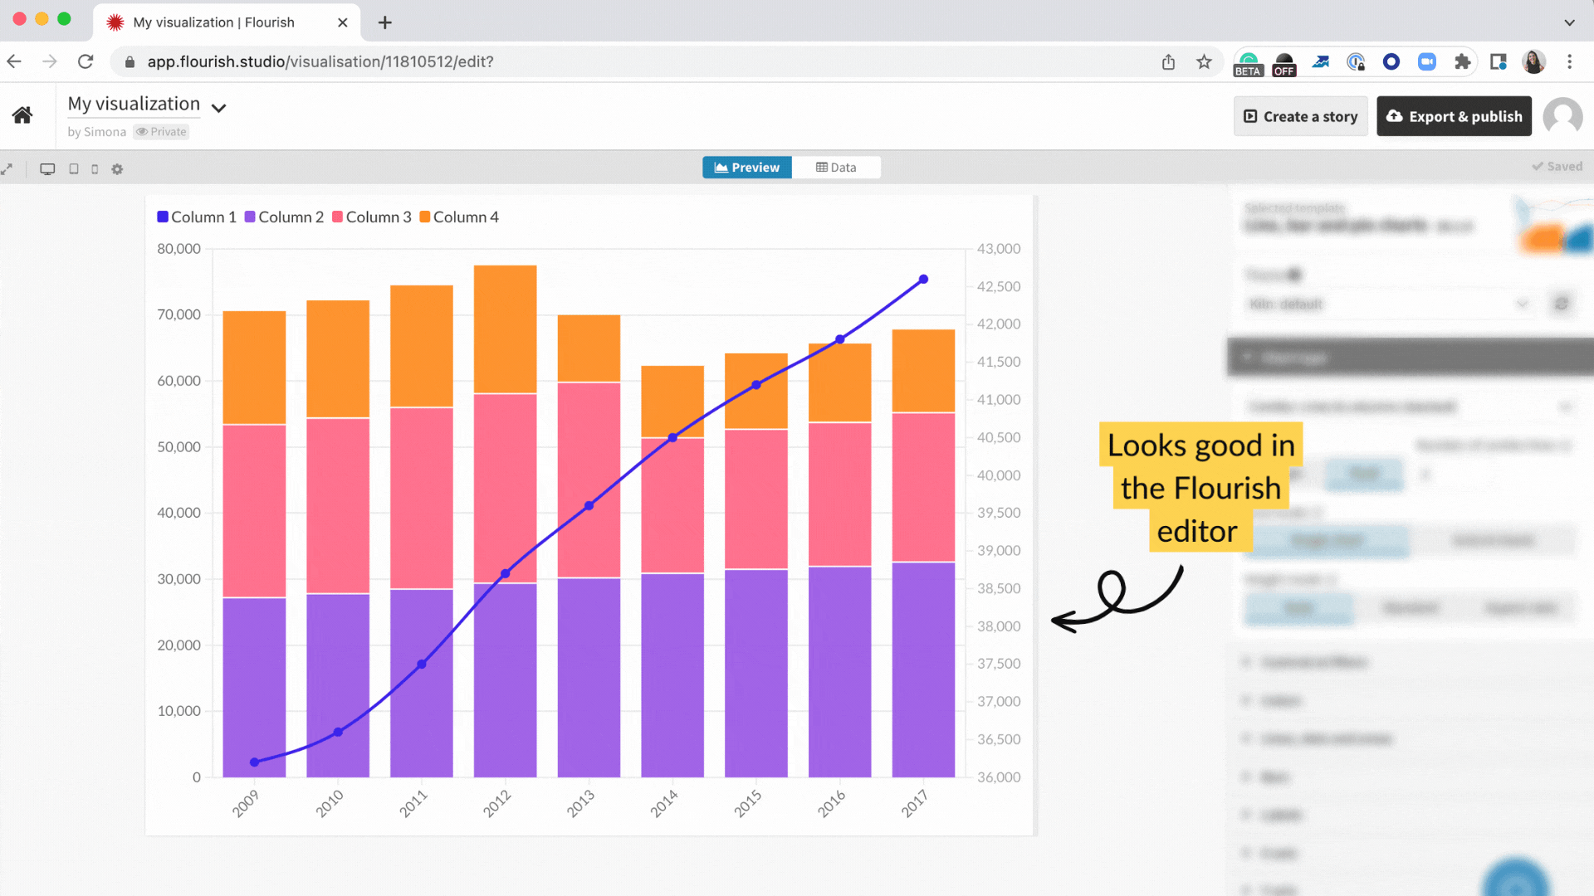Switch preview to desktop size
Image resolution: width=1594 pixels, height=896 pixels.
[47, 169]
